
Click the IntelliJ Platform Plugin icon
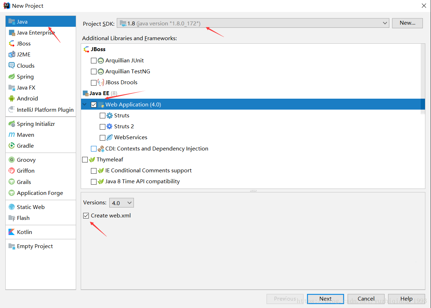[12, 110]
